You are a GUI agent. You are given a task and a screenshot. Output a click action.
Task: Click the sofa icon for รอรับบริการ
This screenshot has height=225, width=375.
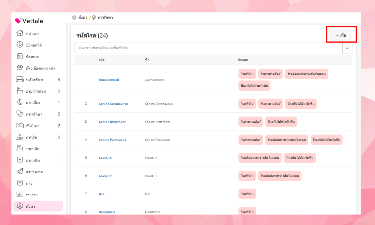pos(20,79)
